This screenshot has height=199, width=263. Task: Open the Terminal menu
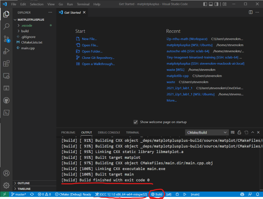[x=83, y=4]
